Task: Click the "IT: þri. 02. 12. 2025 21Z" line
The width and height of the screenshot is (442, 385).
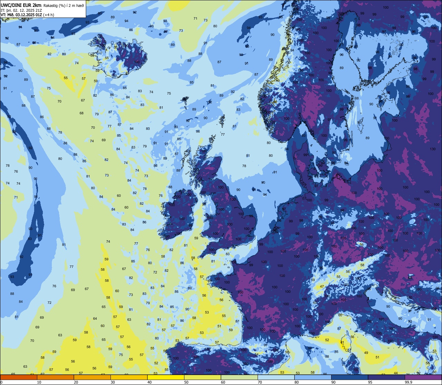Action: click(x=21, y=10)
